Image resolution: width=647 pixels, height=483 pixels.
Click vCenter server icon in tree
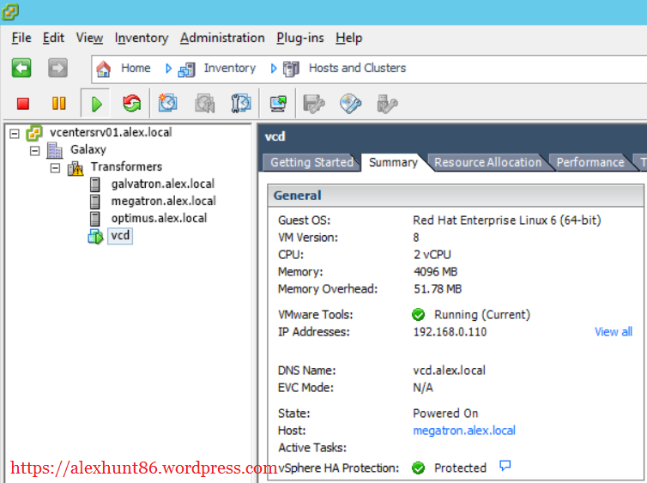tap(33, 133)
